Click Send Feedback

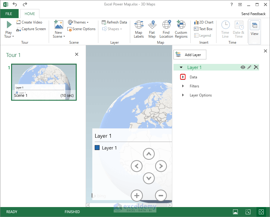coord(253,14)
